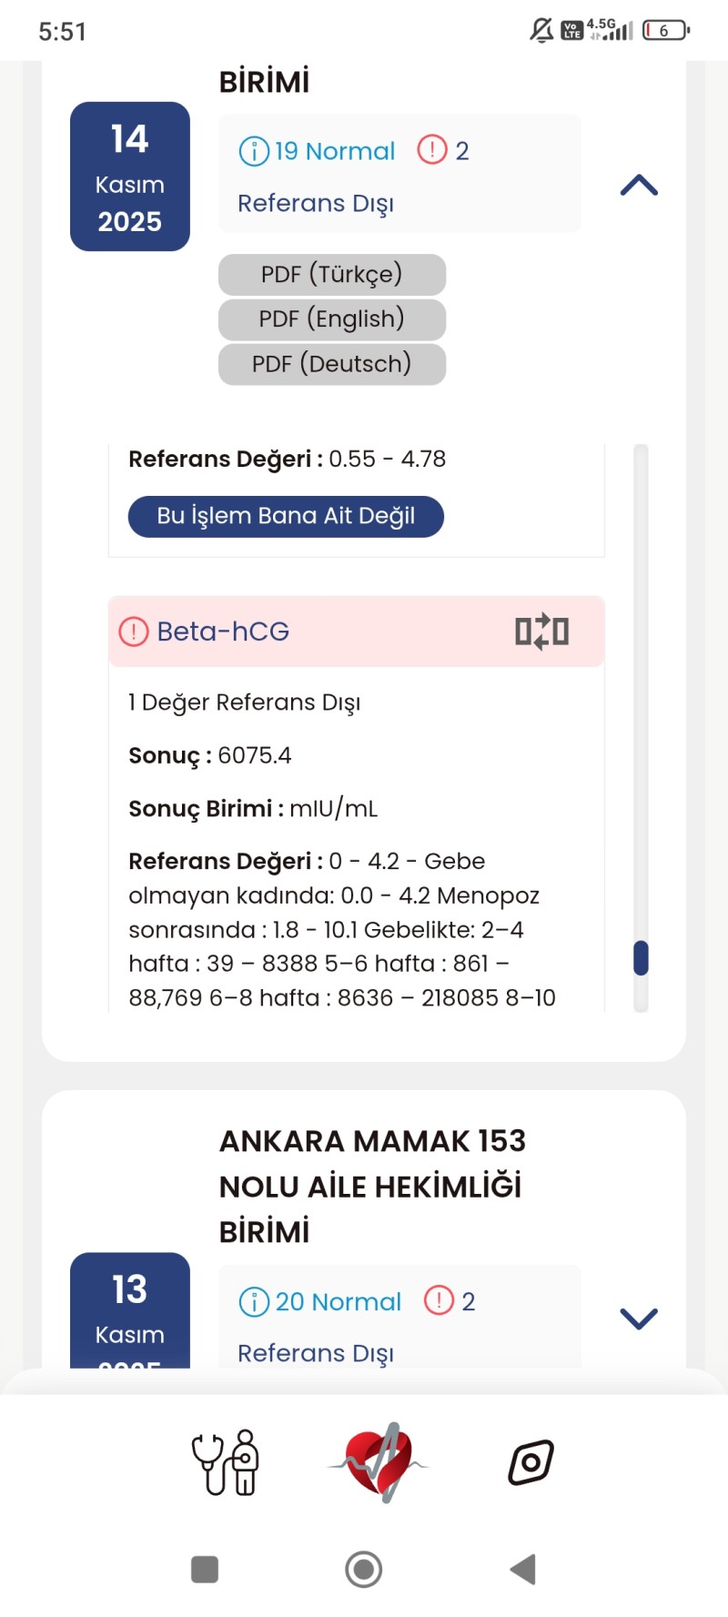Open PDF (Deutsch) report
This screenshot has width=728, height=1617.
pos(332,364)
